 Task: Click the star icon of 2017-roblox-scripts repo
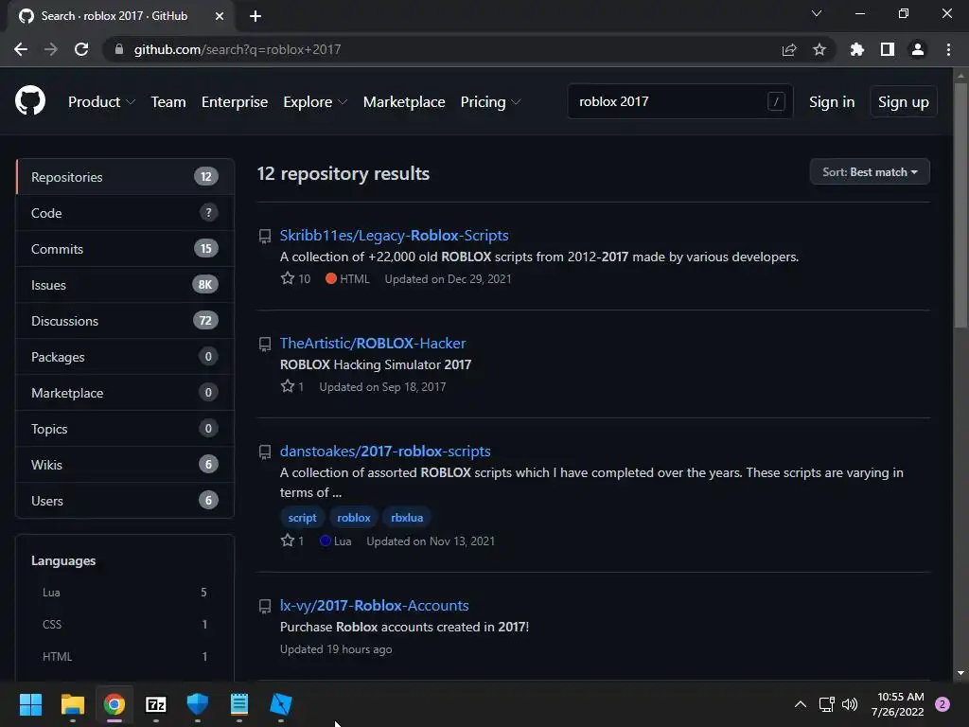[288, 541]
